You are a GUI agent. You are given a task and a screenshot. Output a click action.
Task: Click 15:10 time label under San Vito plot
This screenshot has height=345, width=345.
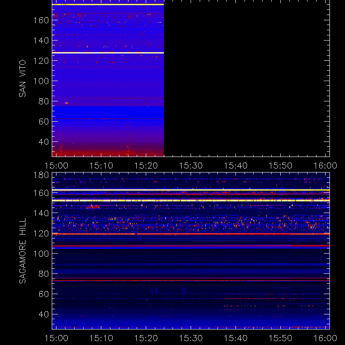click(x=101, y=166)
